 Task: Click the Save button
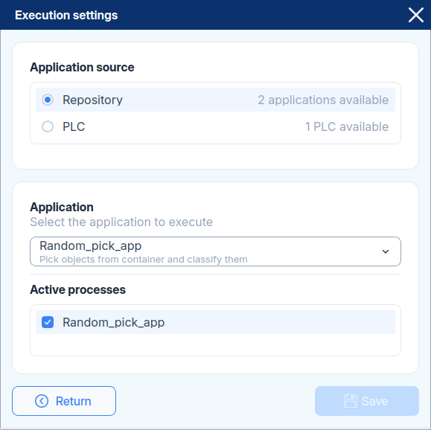(x=367, y=401)
